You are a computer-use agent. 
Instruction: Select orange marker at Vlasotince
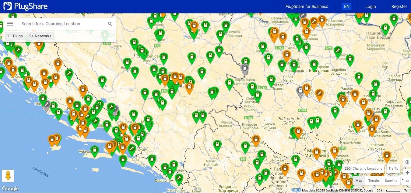coord(387,157)
